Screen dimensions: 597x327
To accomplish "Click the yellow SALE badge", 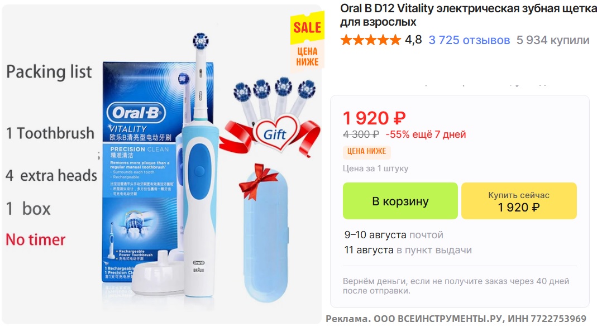I will point(307,28).
